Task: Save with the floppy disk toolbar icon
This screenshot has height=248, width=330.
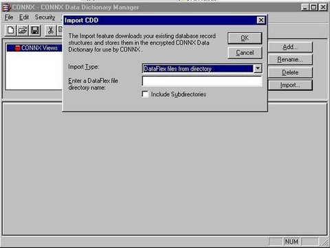Action: point(34,30)
